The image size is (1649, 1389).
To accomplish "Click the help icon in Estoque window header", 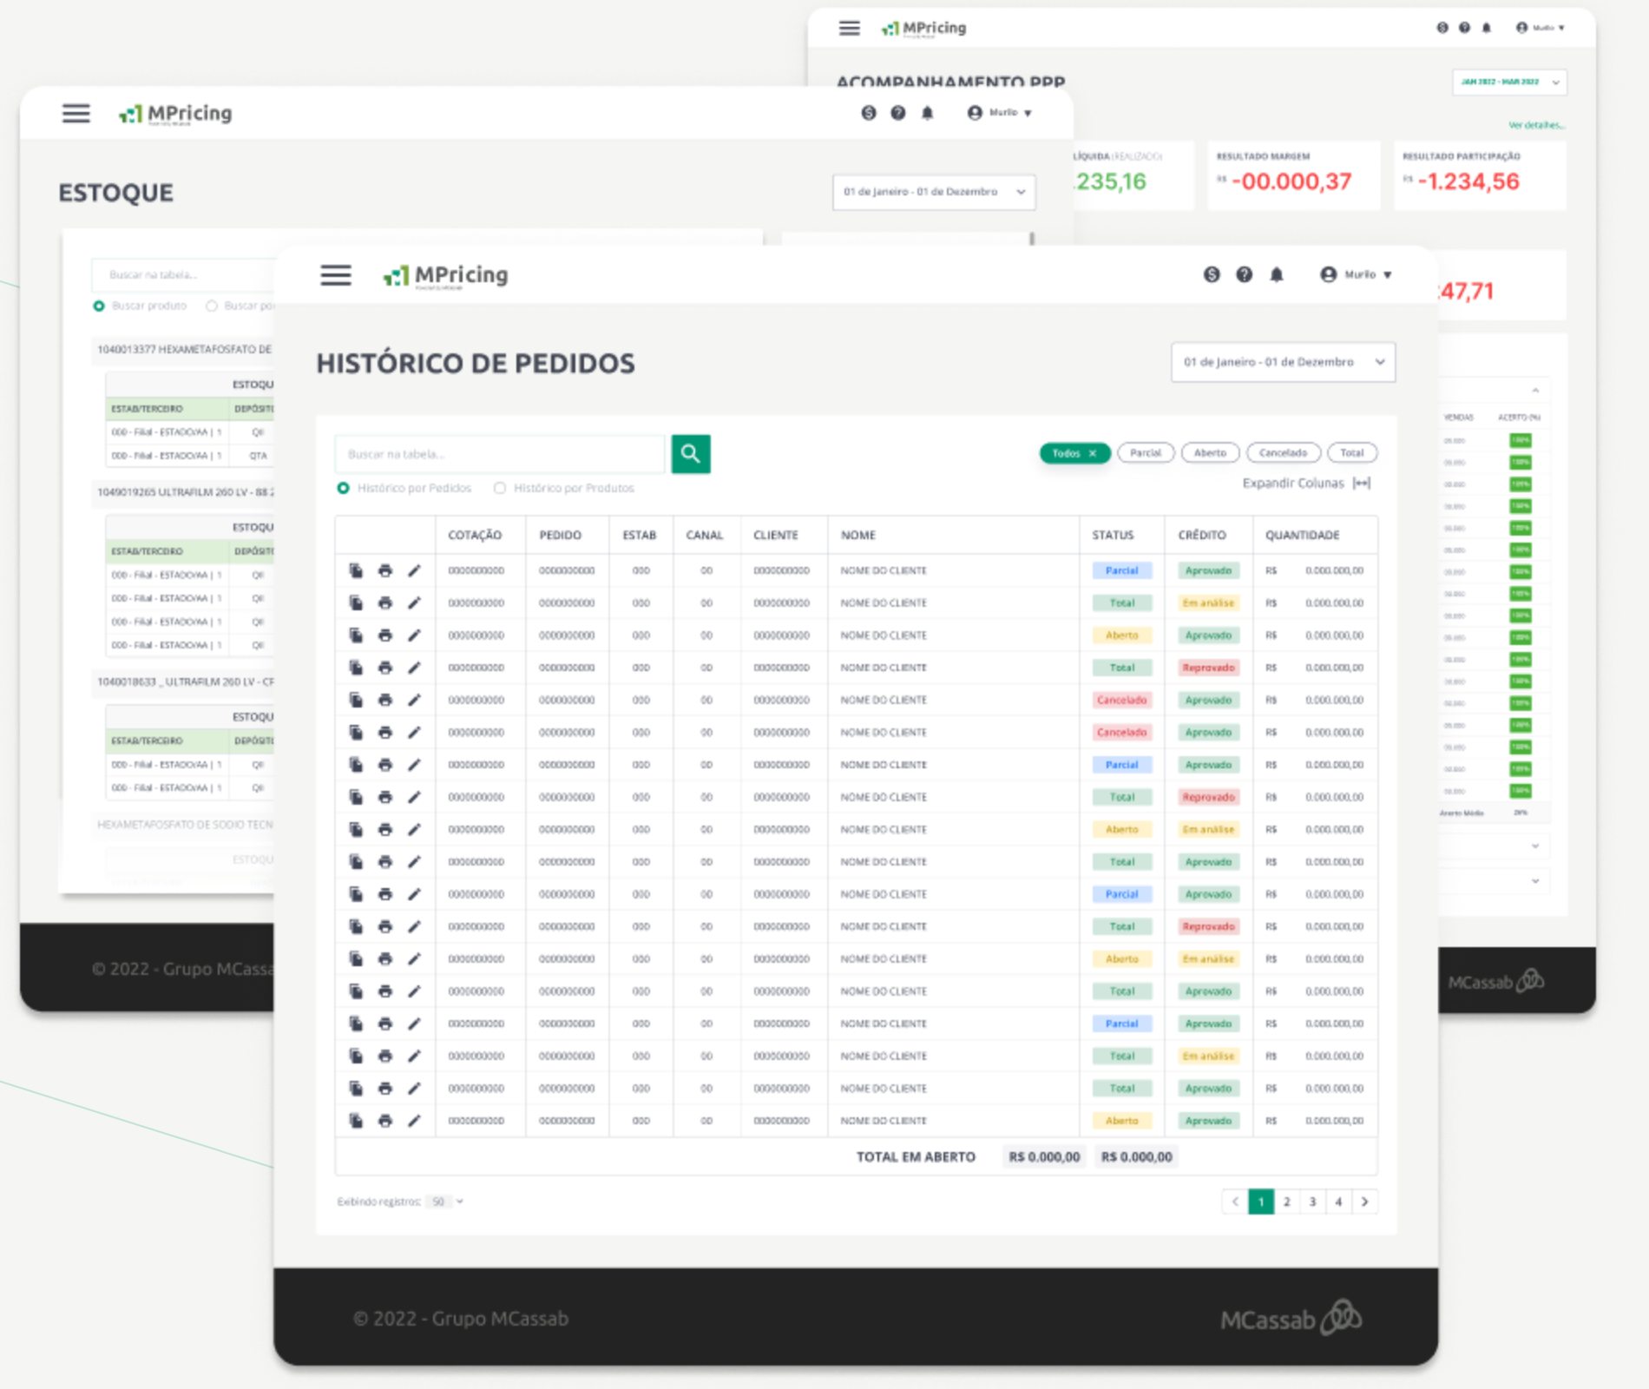I will tap(897, 113).
